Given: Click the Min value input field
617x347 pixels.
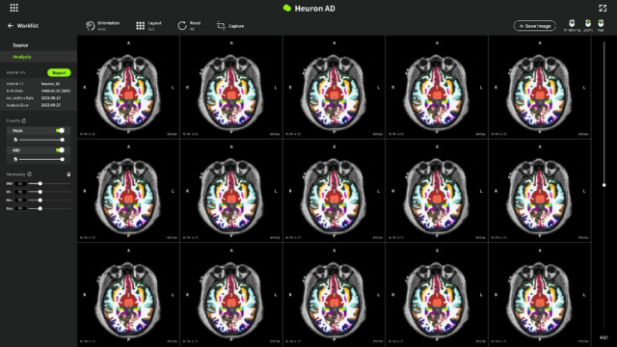Looking at the screenshot, I should click(x=20, y=200).
